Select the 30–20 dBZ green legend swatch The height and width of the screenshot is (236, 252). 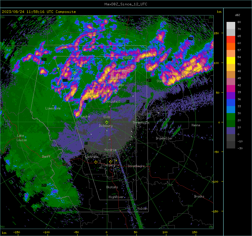231,117
